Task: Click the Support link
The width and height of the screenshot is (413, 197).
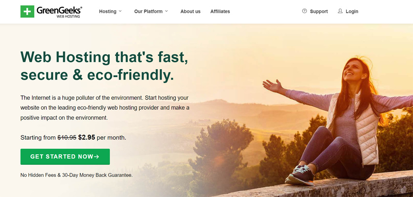Action: 319,11
